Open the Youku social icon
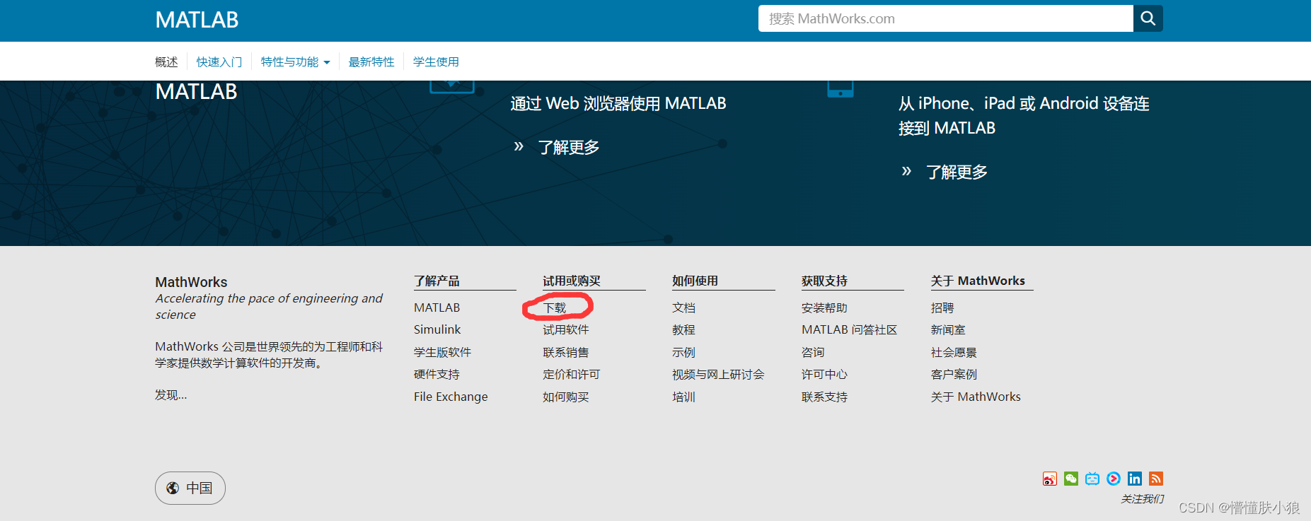 coord(1114,479)
